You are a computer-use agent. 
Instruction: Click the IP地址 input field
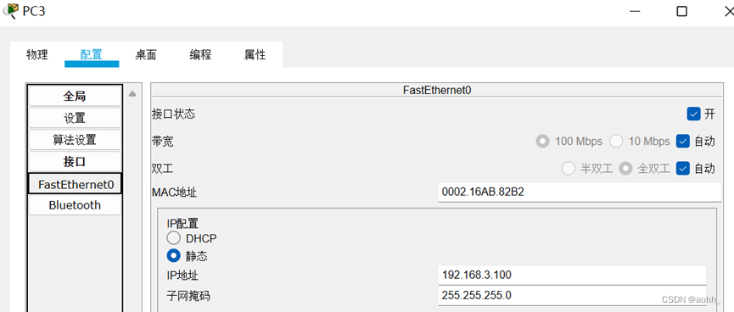pos(572,275)
